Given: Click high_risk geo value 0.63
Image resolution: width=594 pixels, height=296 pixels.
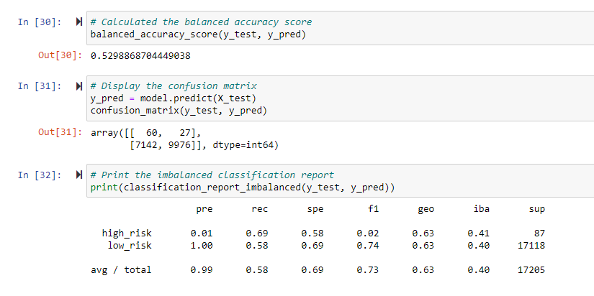Looking at the screenshot, I should (423, 233).
